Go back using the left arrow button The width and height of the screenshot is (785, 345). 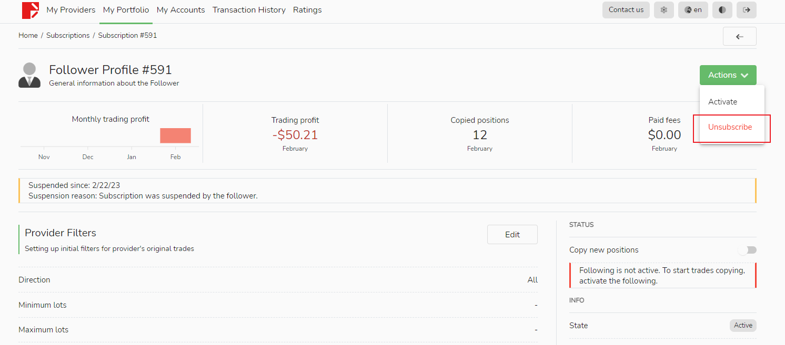tap(739, 36)
